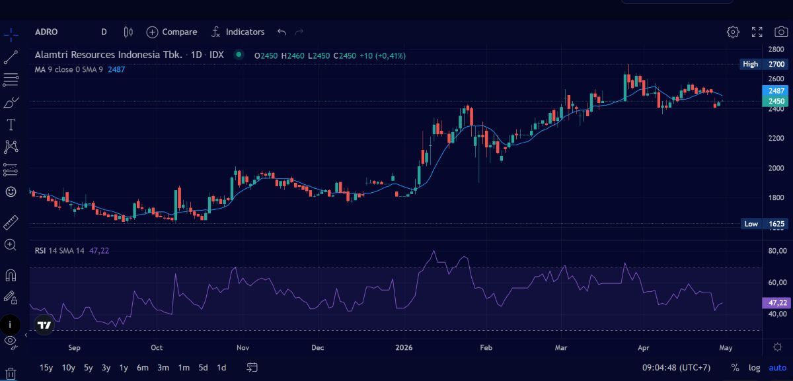Open the Fibonacci retracement tools

(11, 80)
